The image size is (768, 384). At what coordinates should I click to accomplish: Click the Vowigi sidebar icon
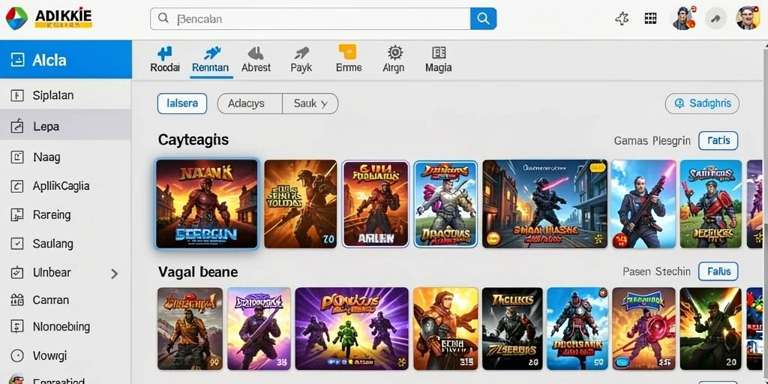(x=17, y=355)
